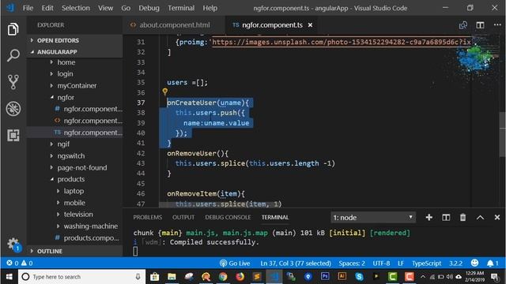
Task: Switch to PROBLEMS panel tab
Action: [x=148, y=218]
